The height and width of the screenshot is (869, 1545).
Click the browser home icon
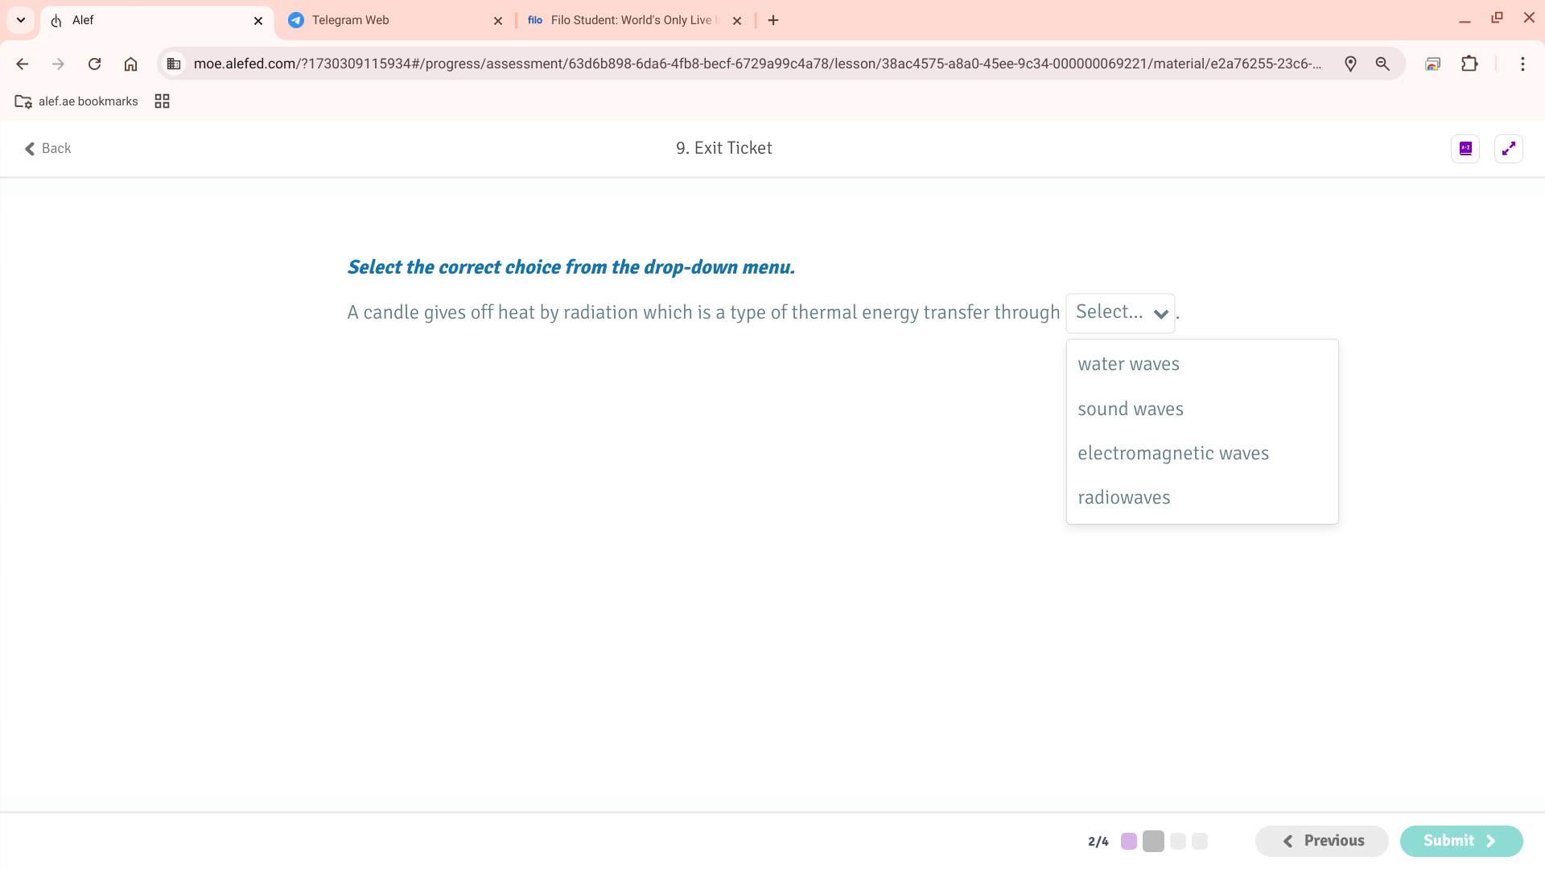pyautogui.click(x=130, y=64)
